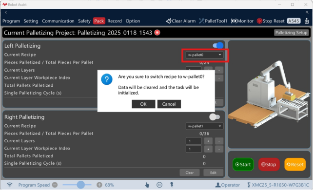Image resolution: width=314 pixels, height=191 pixels.
Task: Clear Right Palletizing data
Action: click(x=190, y=172)
